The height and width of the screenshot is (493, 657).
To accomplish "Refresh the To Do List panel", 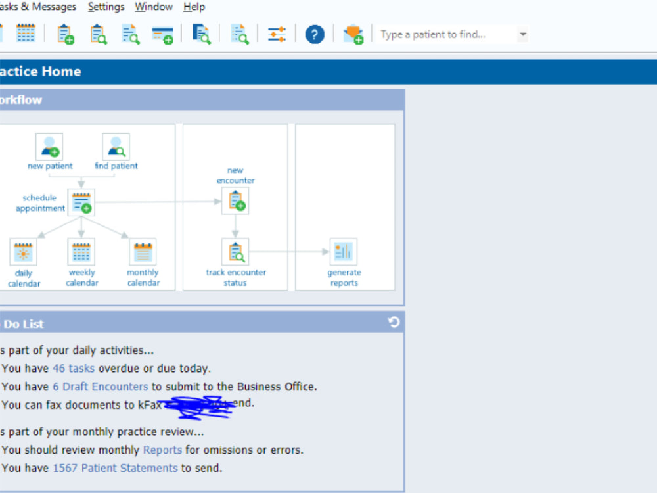I will [394, 322].
